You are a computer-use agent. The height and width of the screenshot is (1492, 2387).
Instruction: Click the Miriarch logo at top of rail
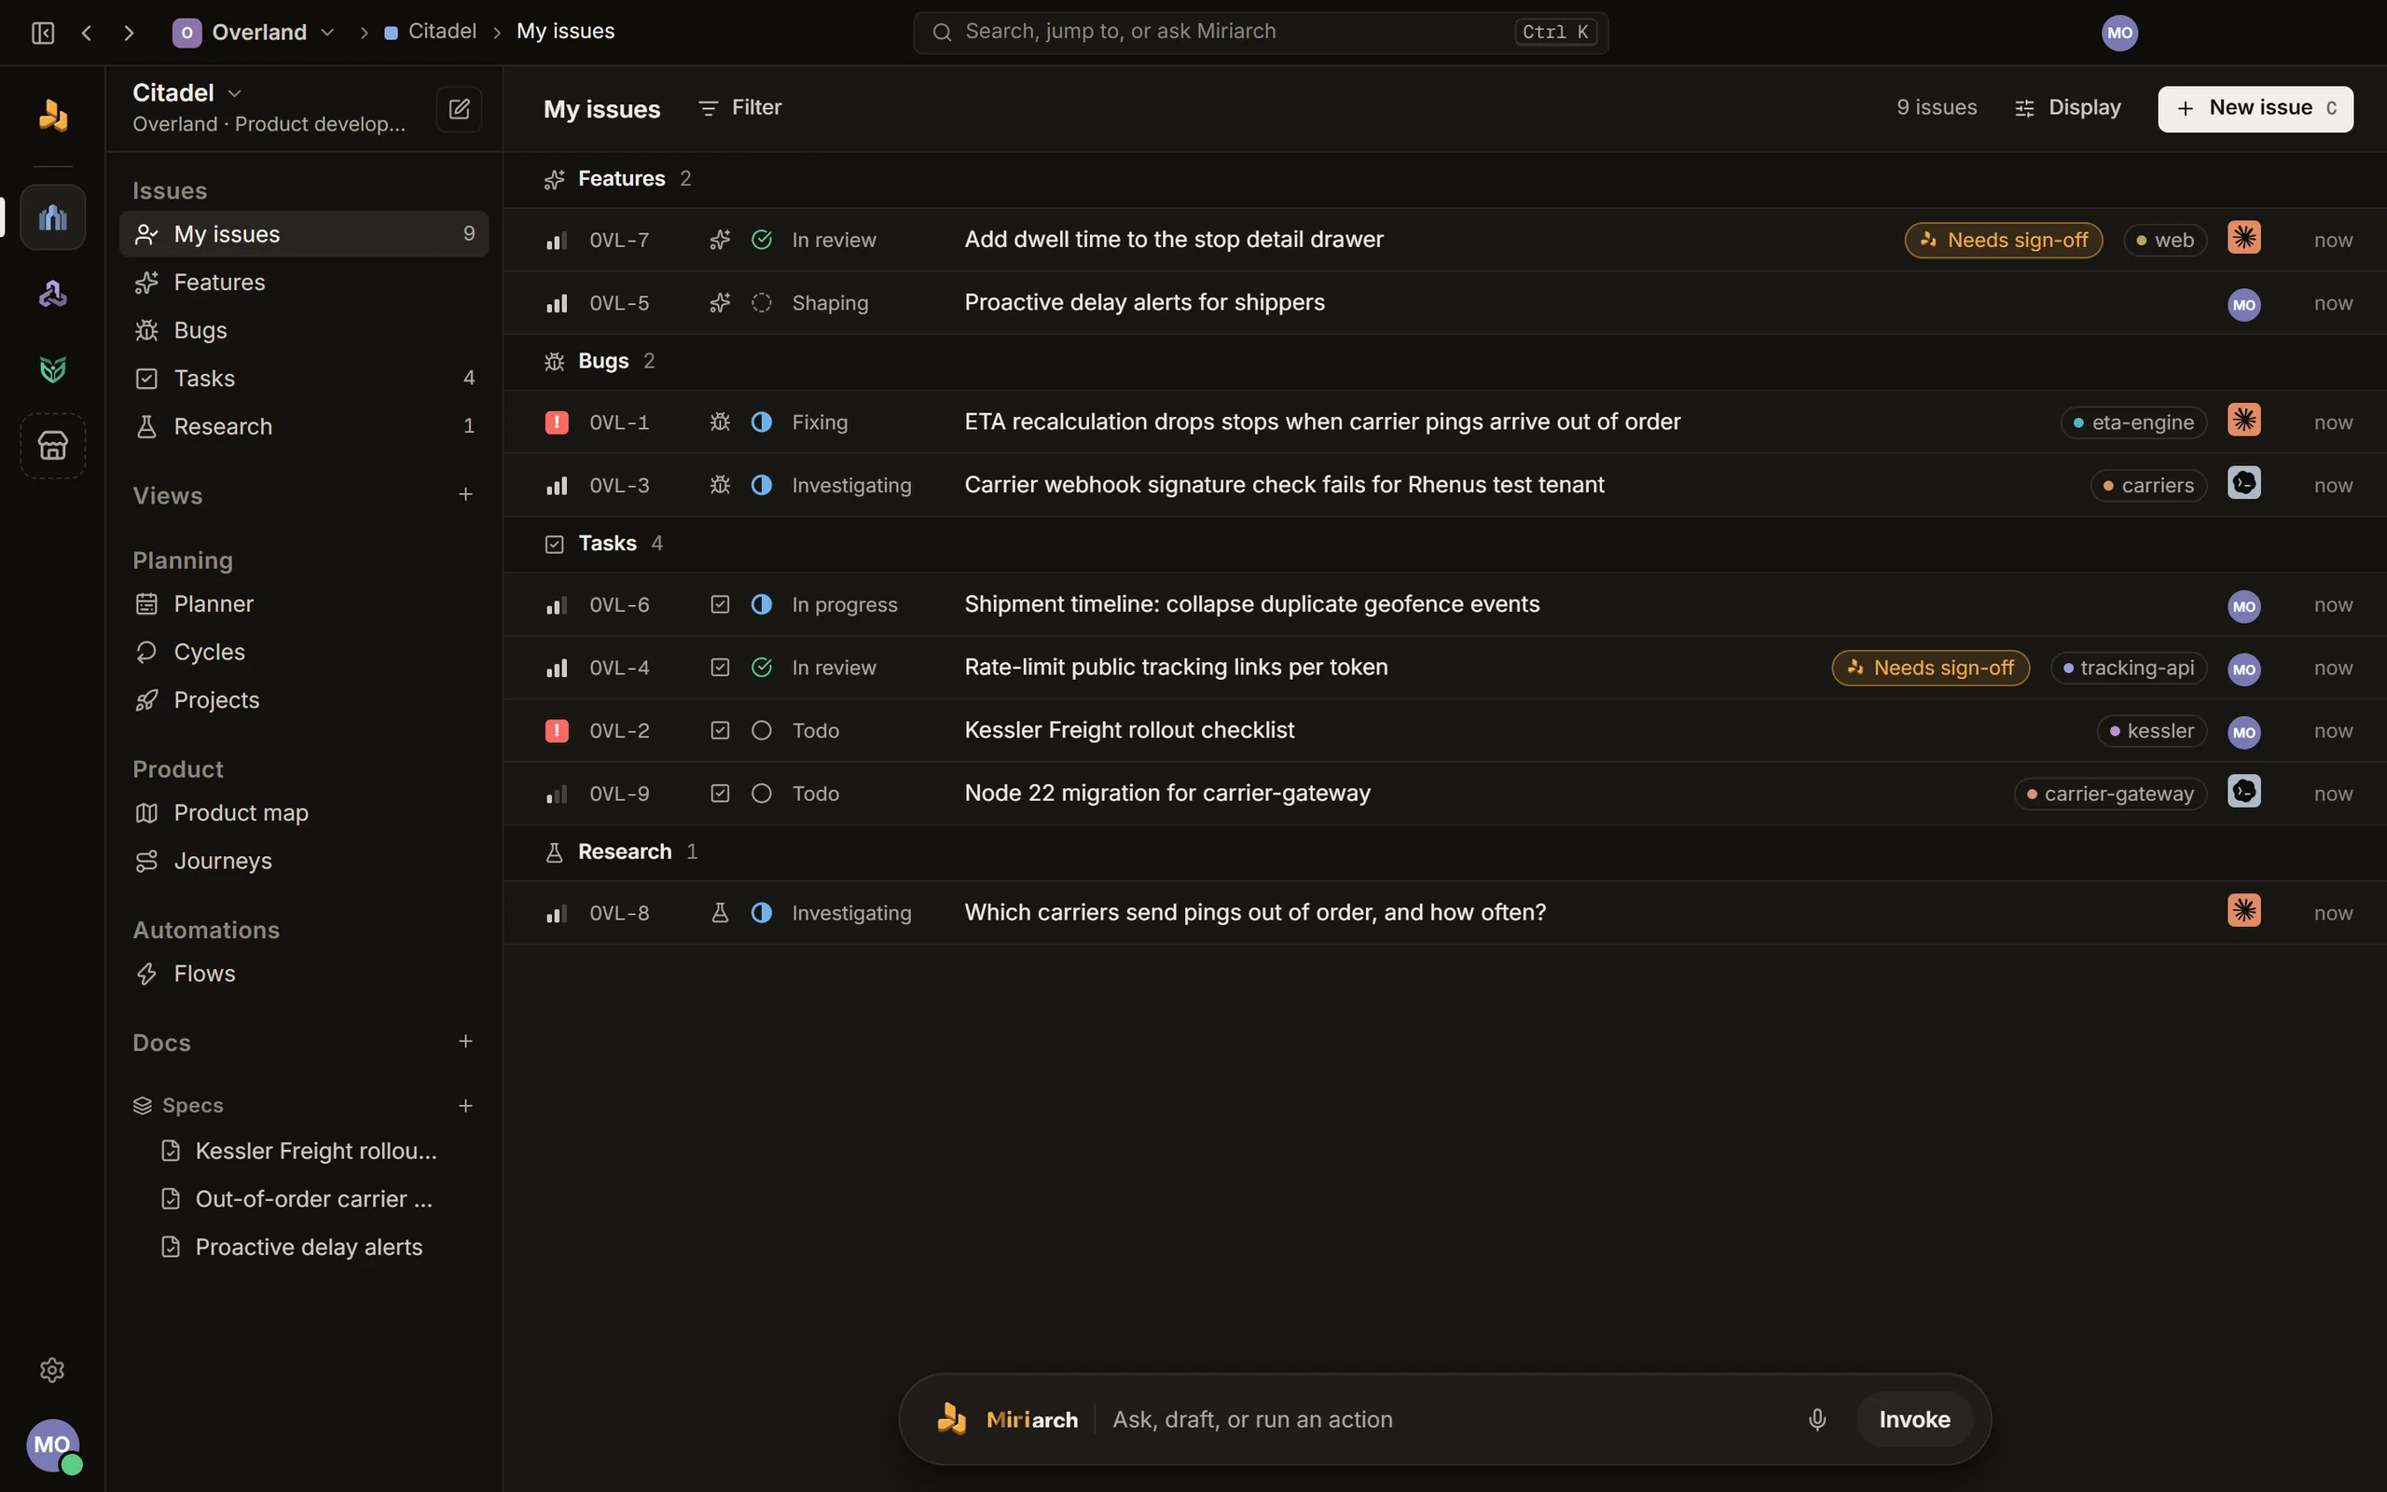(53, 115)
